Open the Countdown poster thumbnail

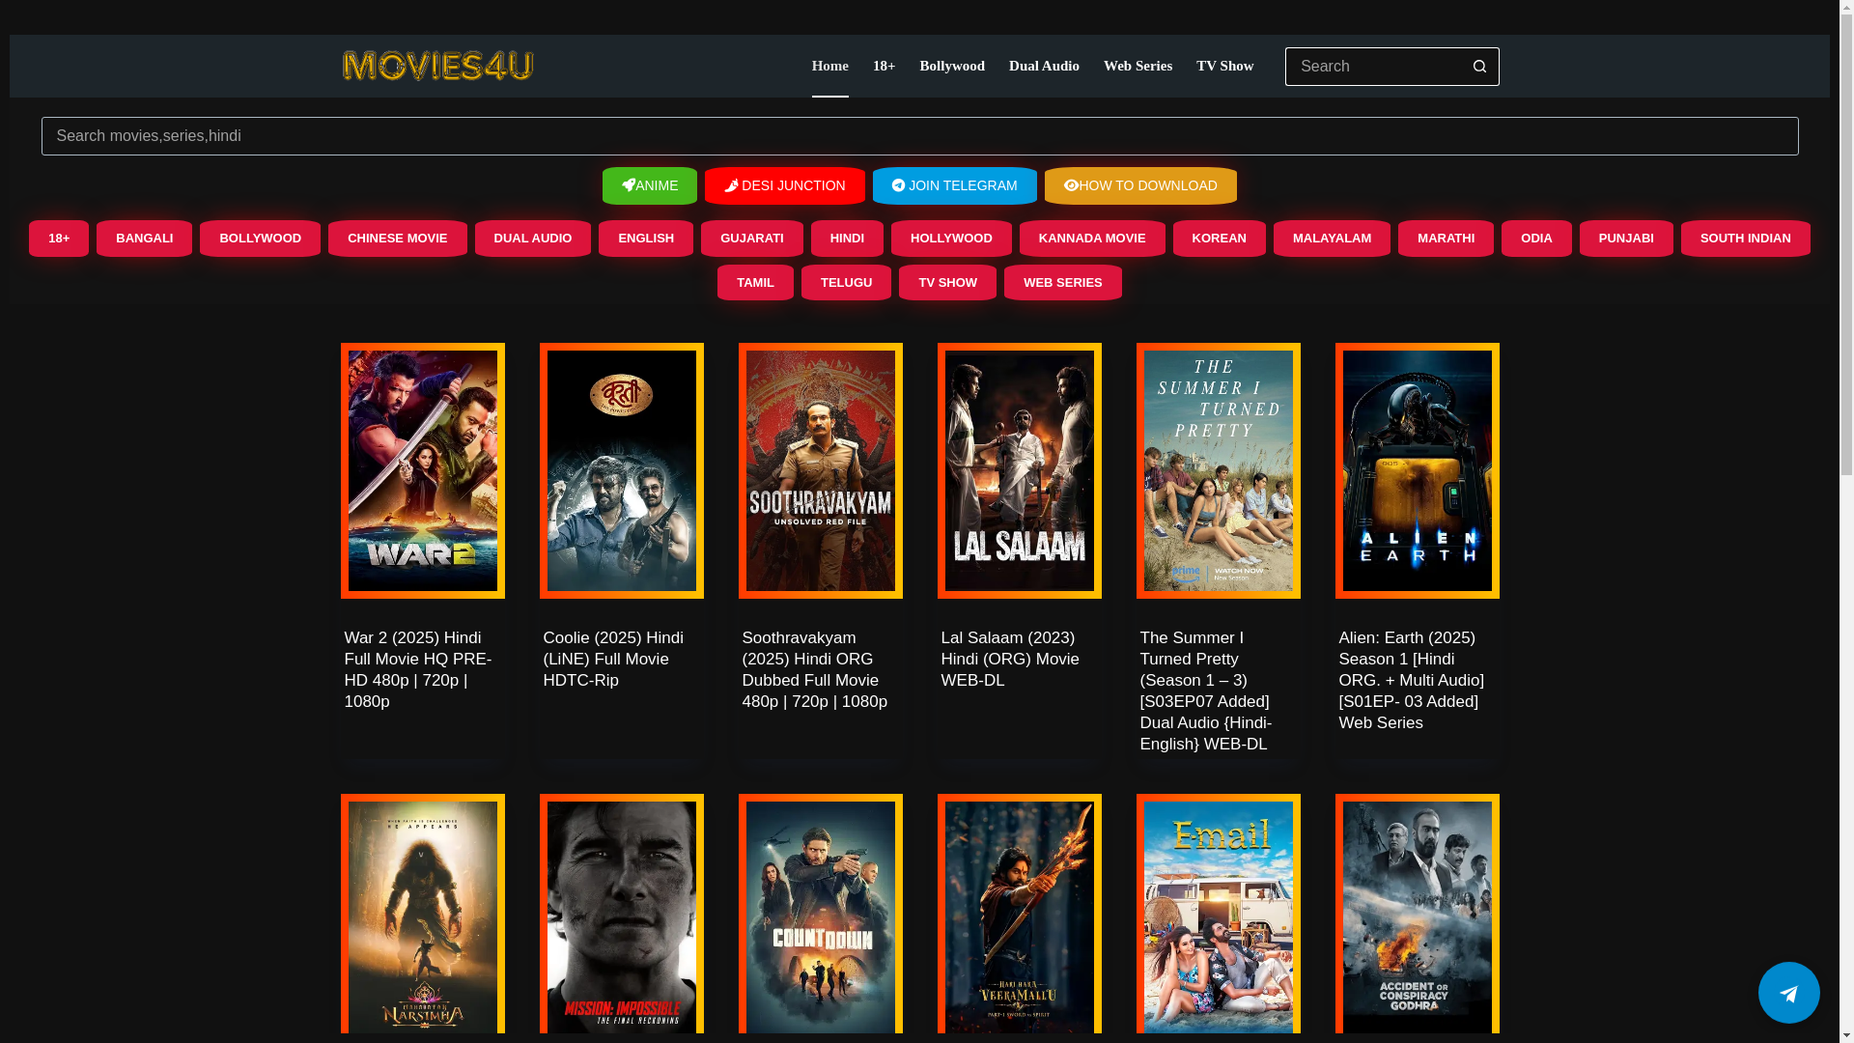point(821,915)
